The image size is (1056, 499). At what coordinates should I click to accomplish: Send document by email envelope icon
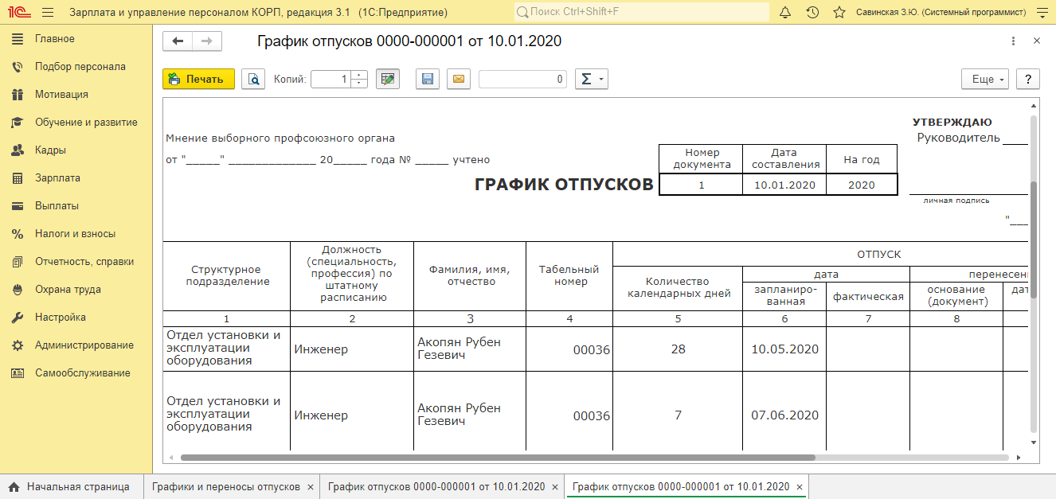(459, 79)
